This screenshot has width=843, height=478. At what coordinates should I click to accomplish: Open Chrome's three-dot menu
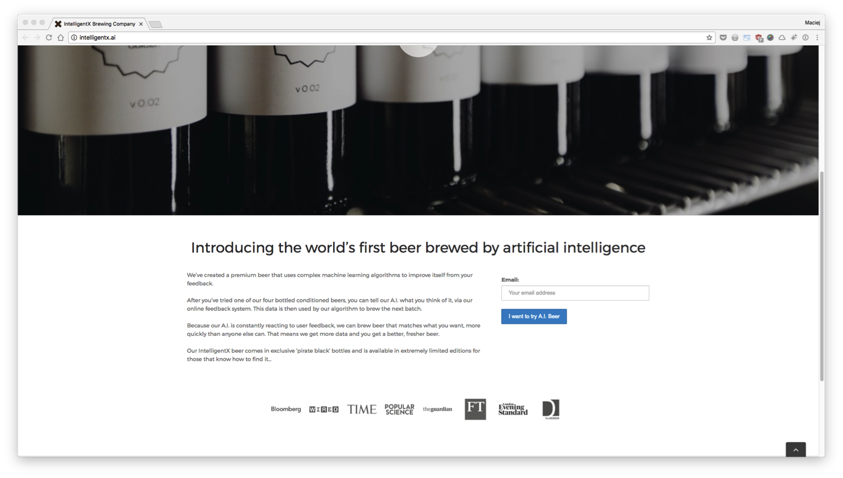click(x=817, y=37)
